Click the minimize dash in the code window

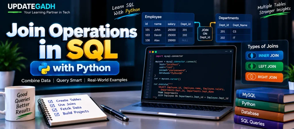click(226, 51)
